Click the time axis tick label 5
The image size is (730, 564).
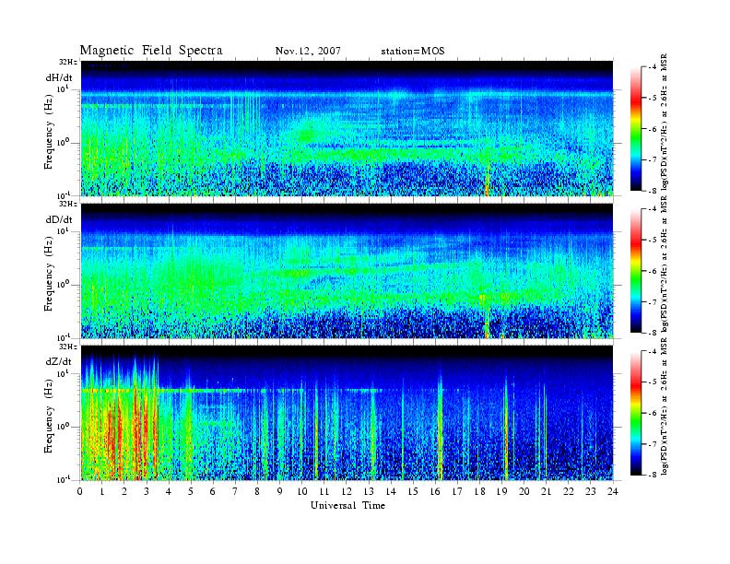(x=191, y=491)
